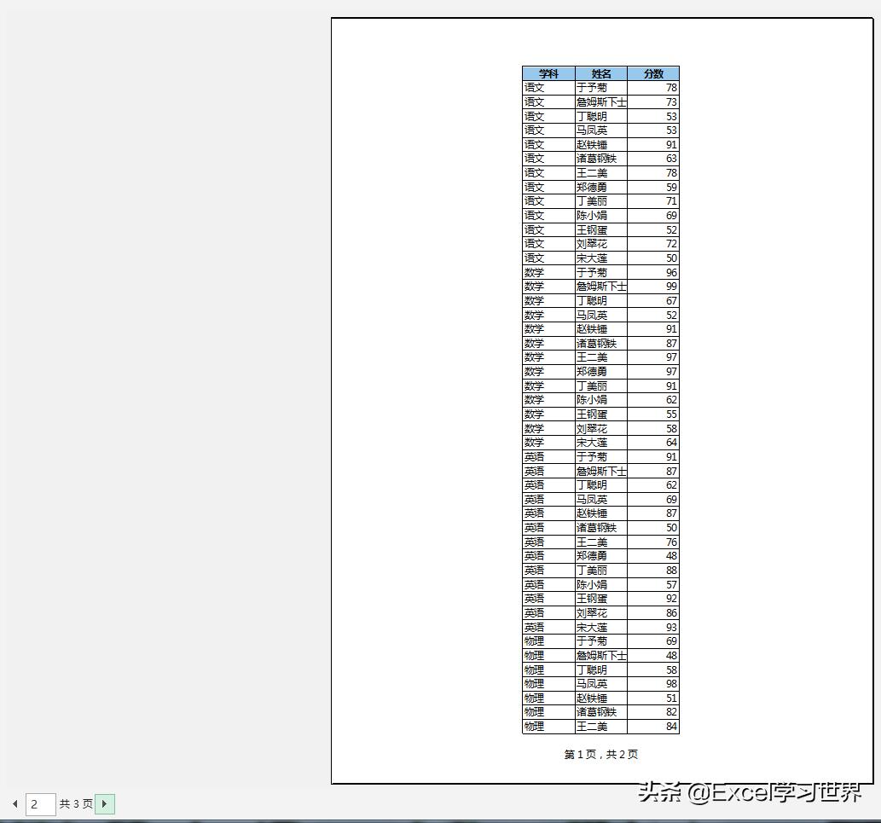Select name 王二美 in the 数学 rows
This screenshot has width=881, height=823.
pos(600,357)
